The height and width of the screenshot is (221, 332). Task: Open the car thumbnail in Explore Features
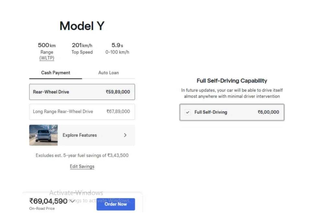[x=43, y=135]
